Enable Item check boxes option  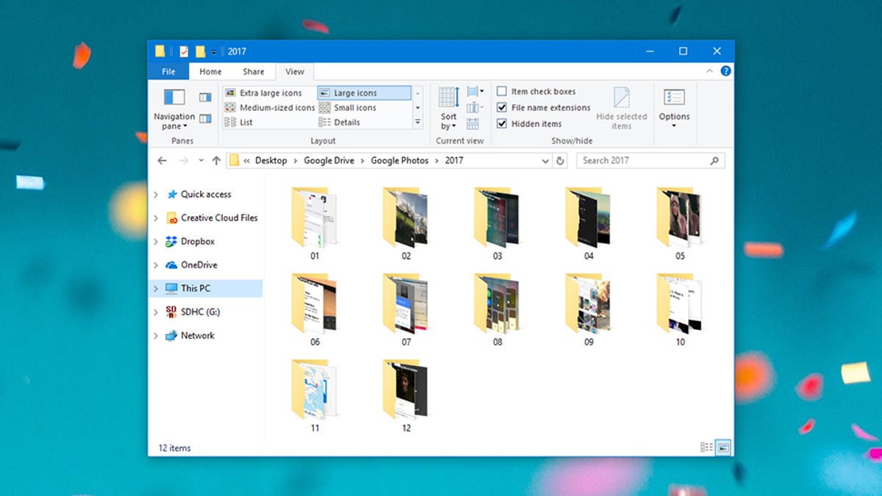[502, 92]
